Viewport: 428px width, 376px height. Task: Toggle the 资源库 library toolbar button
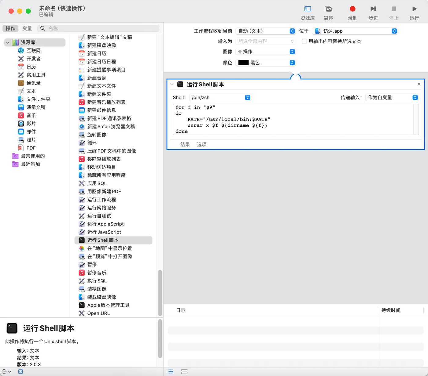308,13
